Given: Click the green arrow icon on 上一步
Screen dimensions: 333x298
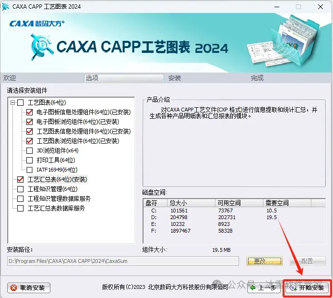Looking at the screenshot, I should click(x=253, y=288).
